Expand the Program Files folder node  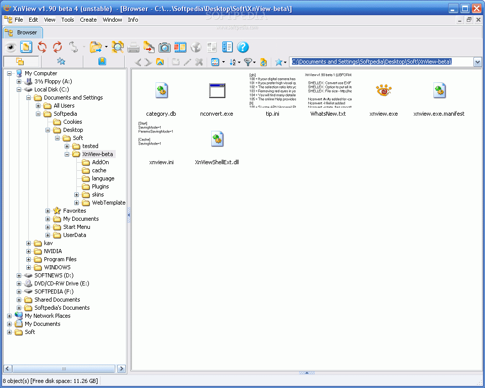pos(28,259)
